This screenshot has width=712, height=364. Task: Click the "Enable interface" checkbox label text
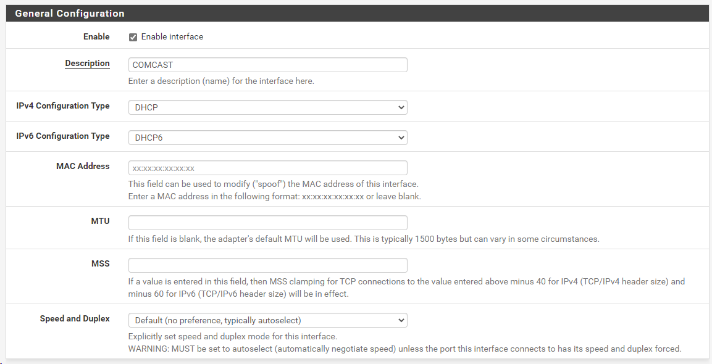[x=172, y=37]
